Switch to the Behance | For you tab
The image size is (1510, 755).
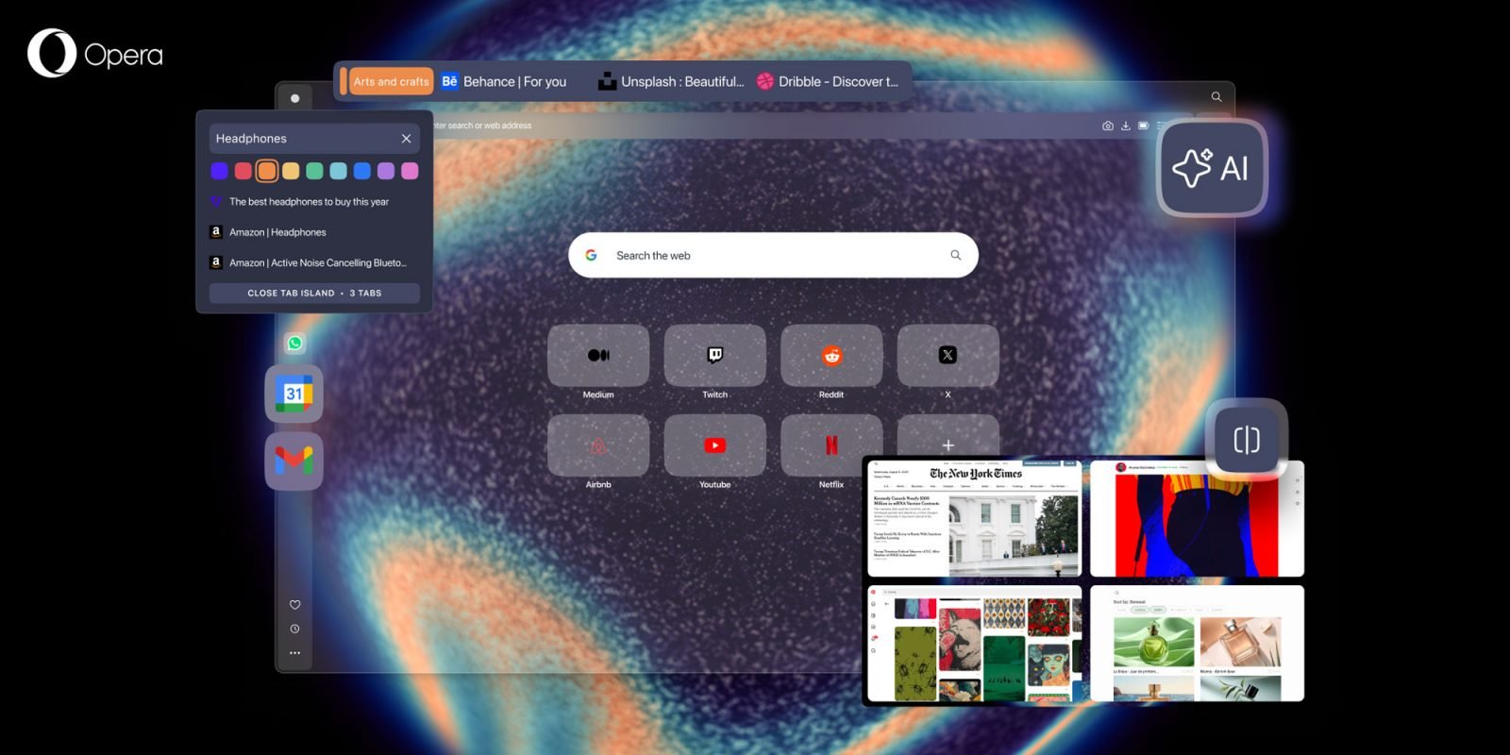click(x=505, y=82)
